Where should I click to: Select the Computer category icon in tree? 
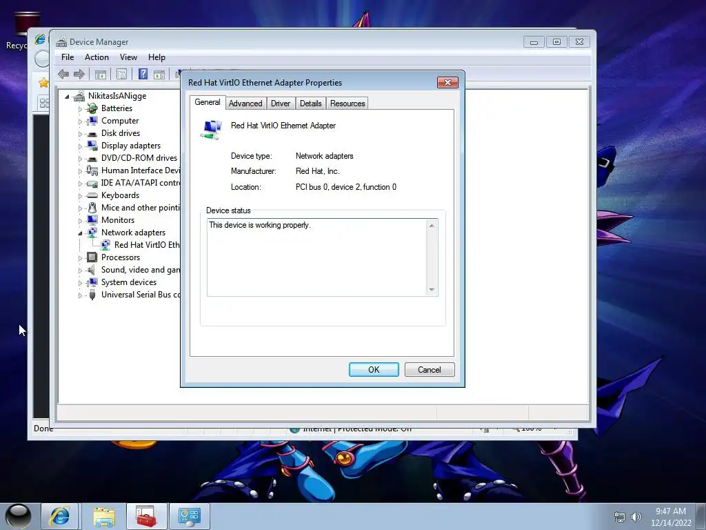92,121
